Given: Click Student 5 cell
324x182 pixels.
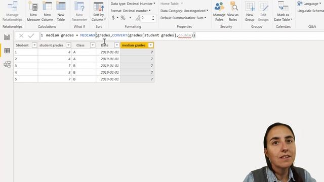Looking at the screenshot, I should click(26, 79).
